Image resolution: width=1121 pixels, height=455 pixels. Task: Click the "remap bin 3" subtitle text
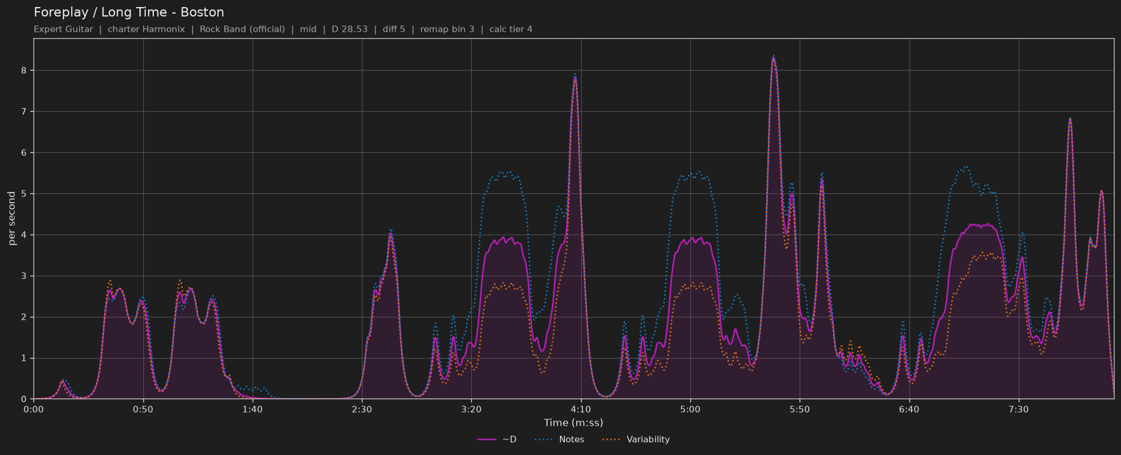tap(447, 29)
